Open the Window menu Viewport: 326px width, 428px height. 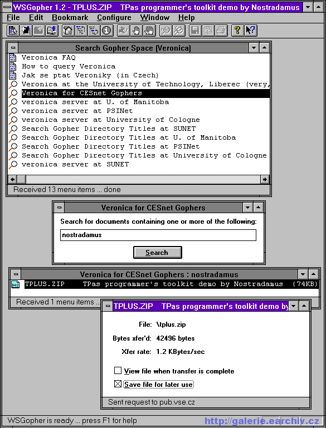point(155,18)
